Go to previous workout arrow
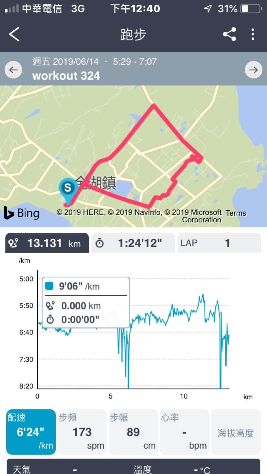This screenshot has width=267, height=474. 13,70
